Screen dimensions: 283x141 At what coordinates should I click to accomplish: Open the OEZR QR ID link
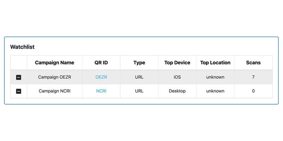[101, 77]
